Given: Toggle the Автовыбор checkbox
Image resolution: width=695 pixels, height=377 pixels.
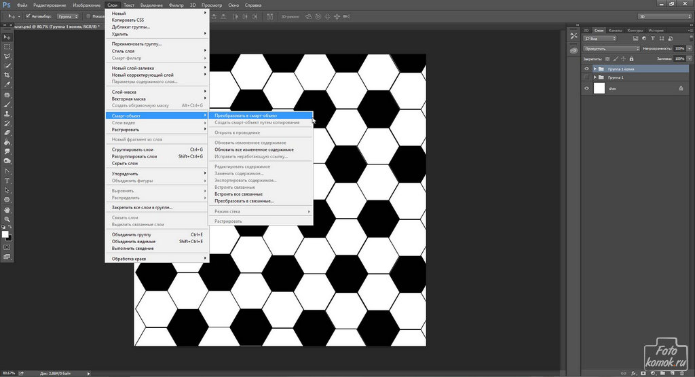Looking at the screenshot, I should [x=28, y=16].
